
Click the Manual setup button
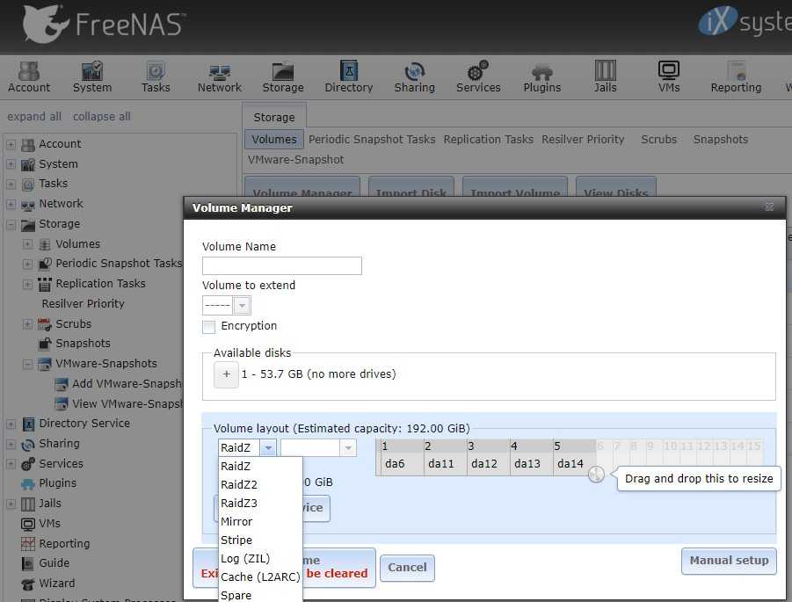[x=729, y=561]
